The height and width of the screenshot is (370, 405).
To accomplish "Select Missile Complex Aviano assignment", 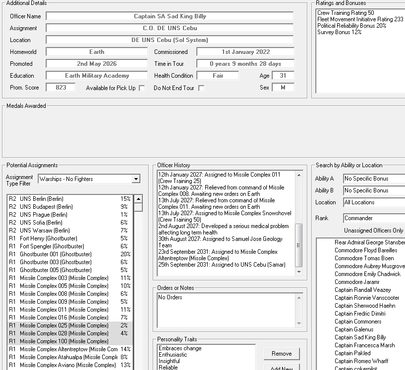I will pos(70,365).
